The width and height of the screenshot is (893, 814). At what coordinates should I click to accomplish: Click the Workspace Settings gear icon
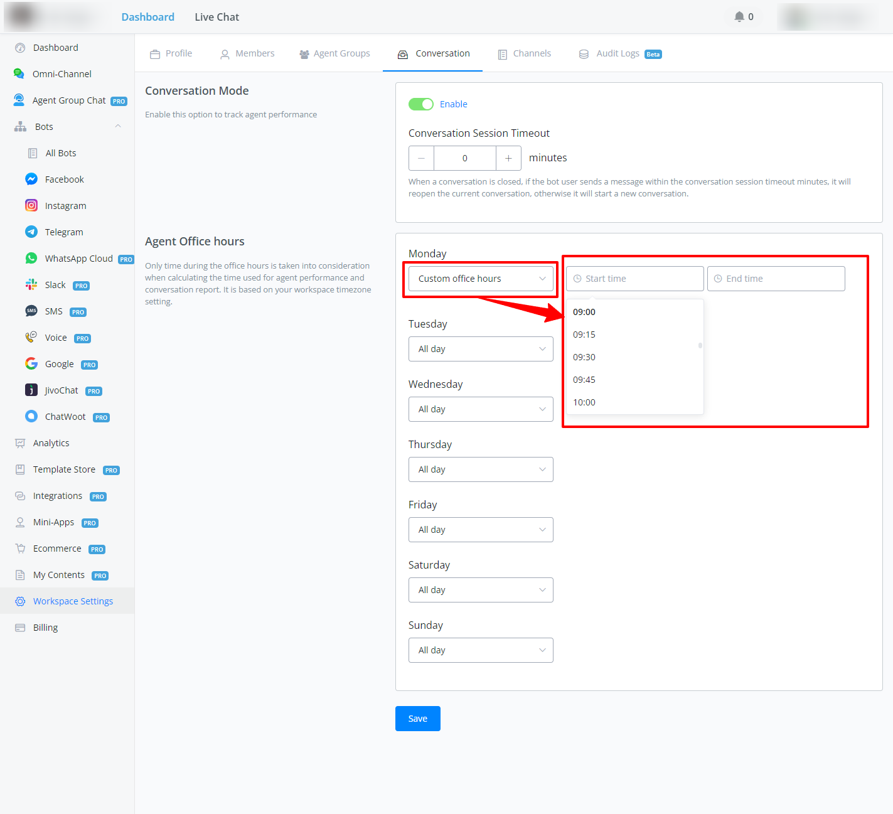pyautogui.click(x=20, y=601)
